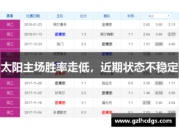Click the 主队 column header
Image resolution: width=179 pixels, height=130 pixels.
[x=60, y=16]
